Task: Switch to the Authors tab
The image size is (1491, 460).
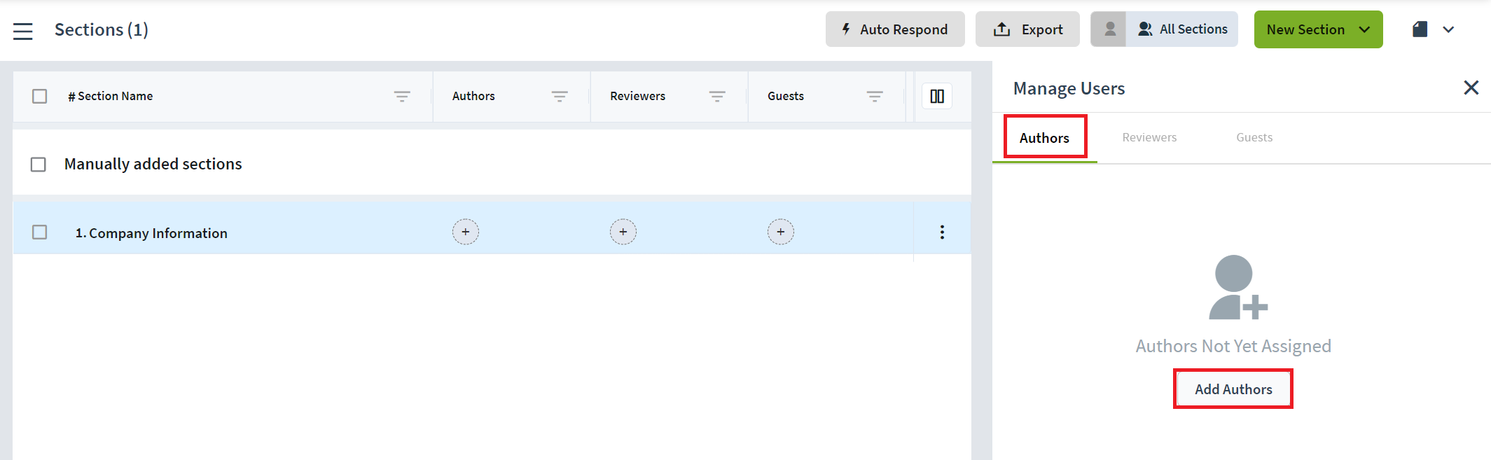Action: [1044, 138]
